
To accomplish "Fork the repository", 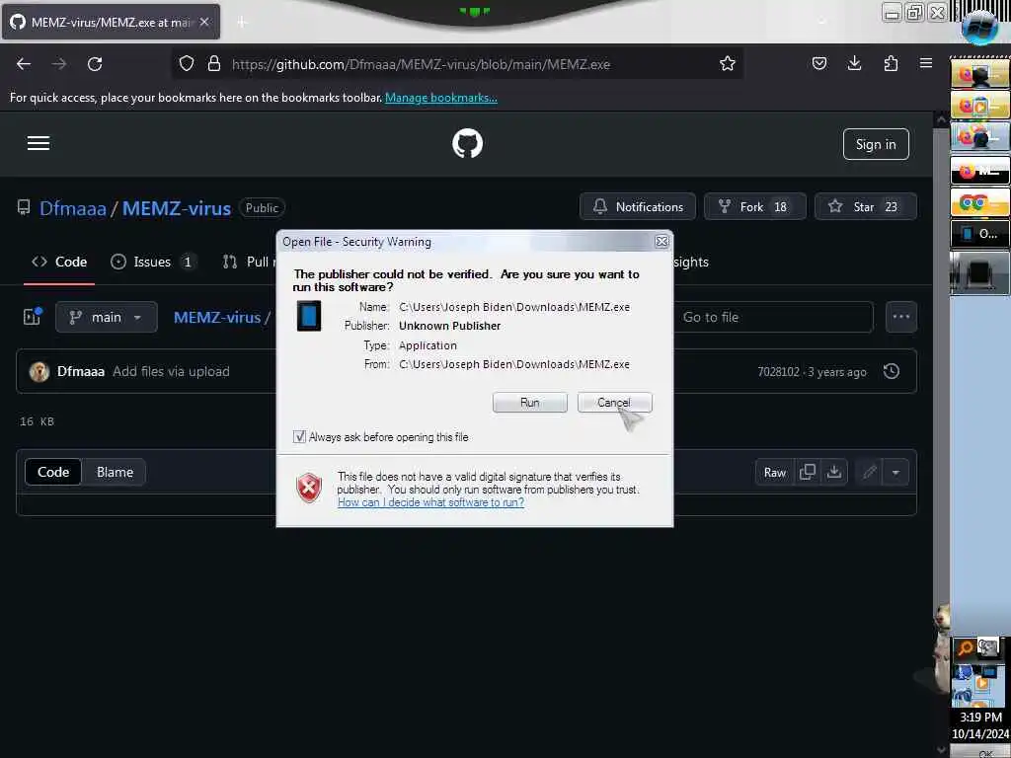I will point(754,206).
